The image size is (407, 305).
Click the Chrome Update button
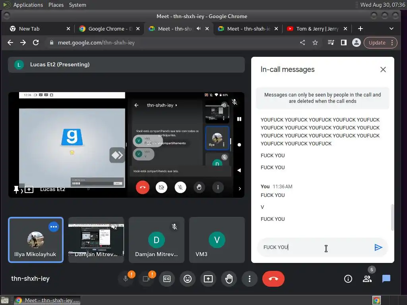pyautogui.click(x=377, y=43)
